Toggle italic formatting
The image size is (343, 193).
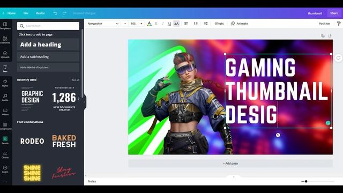tap(163, 24)
